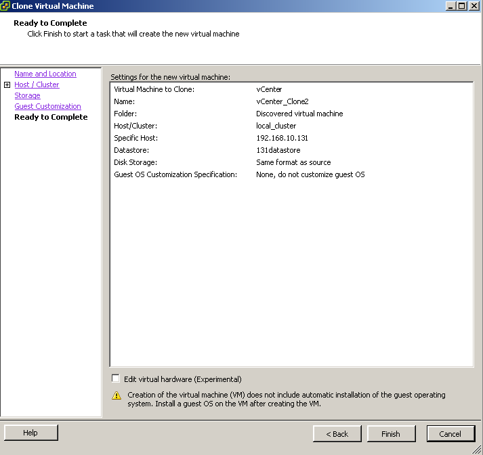Open the Host / Cluster step link
This screenshot has height=455, width=483.
(37, 85)
